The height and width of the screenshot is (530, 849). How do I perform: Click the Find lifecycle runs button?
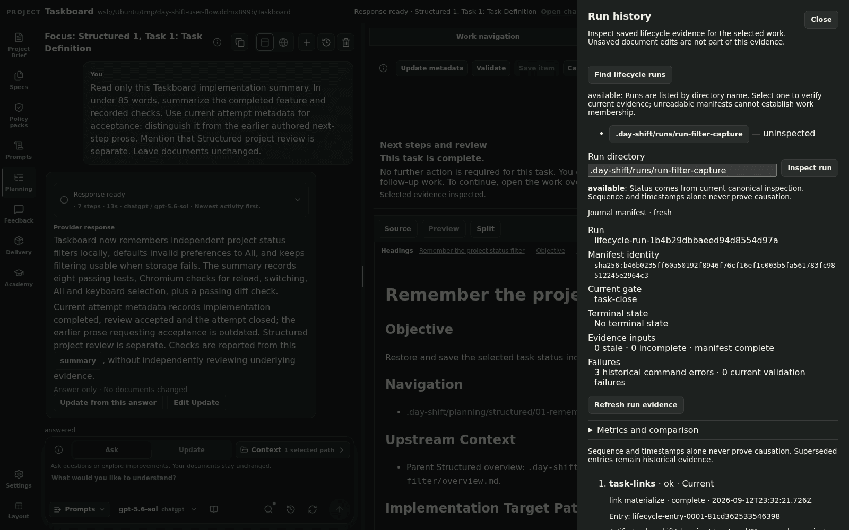(630, 75)
